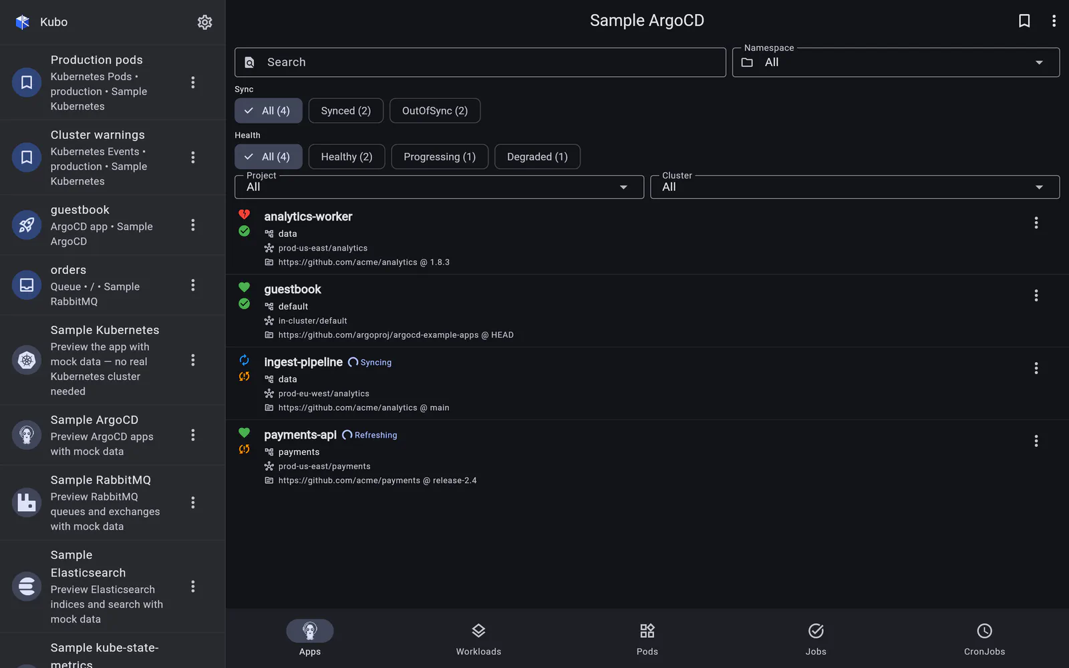Click the Sample ArgoCD page title
This screenshot has height=668, width=1069.
(647, 21)
